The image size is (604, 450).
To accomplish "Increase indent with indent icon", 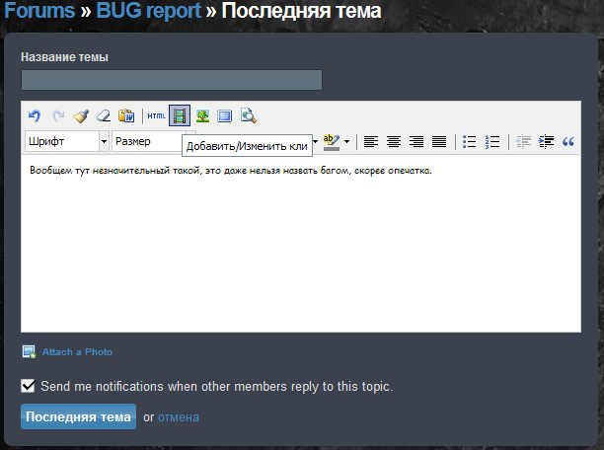I will [x=546, y=142].
